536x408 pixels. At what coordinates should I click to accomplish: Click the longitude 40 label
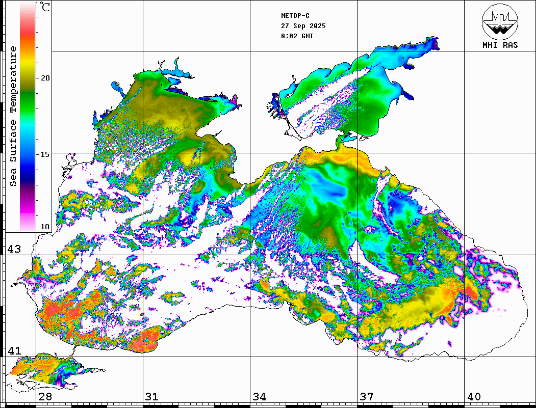[x=473, y=397]
